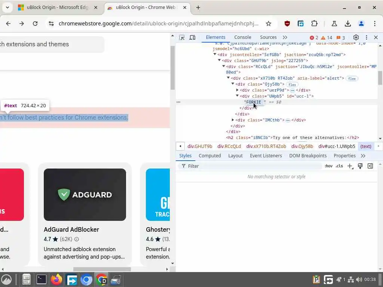Open Chrome Labs flask icon
The width and height of the screenshot is (383, 287).
click(x=334, y=24)
